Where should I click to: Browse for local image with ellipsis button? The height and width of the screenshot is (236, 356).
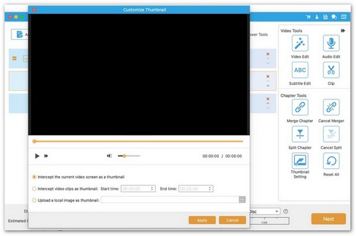242,200
